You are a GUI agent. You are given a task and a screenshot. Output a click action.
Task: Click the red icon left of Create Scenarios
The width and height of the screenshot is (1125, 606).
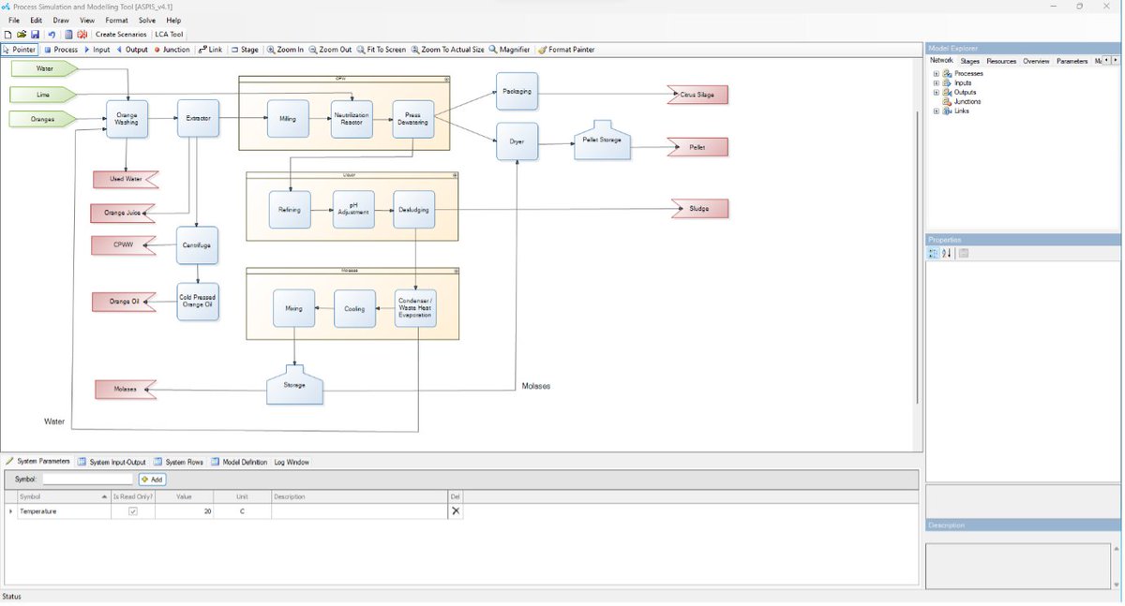(x=82, y=35)
